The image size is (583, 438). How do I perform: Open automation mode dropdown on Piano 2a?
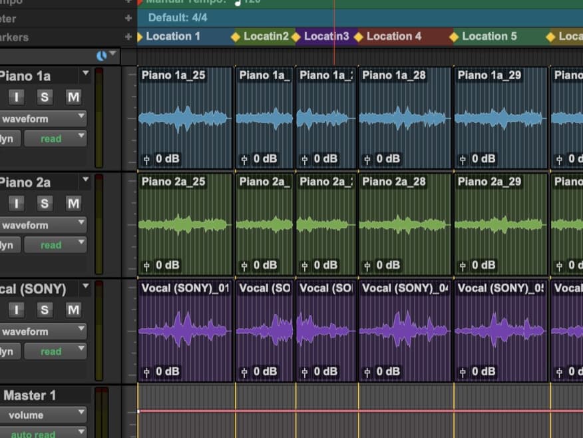coord(55,246)
